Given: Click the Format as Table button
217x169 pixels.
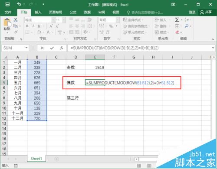Looking at the screenshot, I should (136, 26).
